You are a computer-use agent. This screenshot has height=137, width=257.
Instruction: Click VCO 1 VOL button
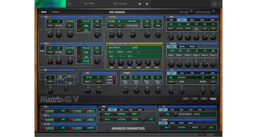tap(97, 26)
